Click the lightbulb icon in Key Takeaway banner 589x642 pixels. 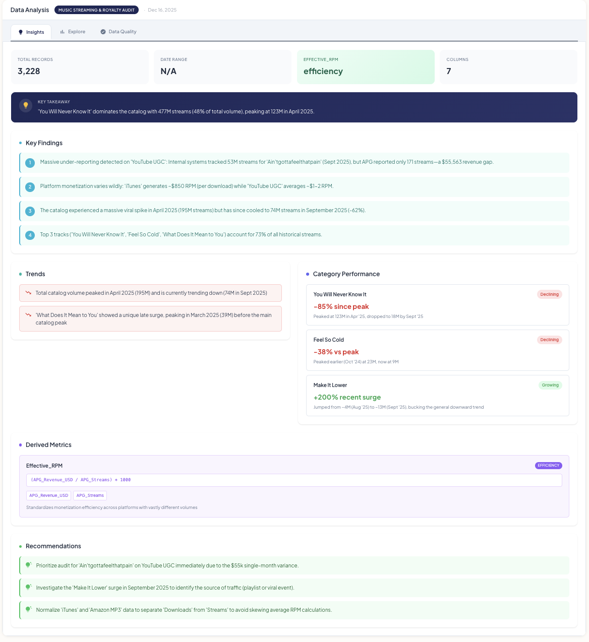click(x=26, y=105)
